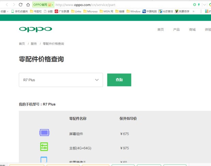Open 首页 in top navigation
This screenshot has height=166, width=211.
tap(161, 29)
